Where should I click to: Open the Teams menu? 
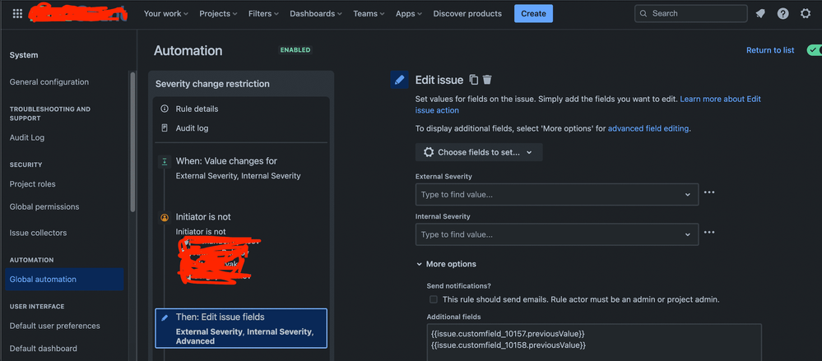point(369,14)
